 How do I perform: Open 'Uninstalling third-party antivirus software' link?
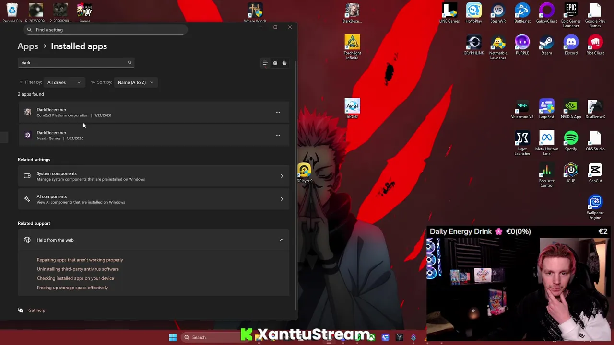pos(78,269)
